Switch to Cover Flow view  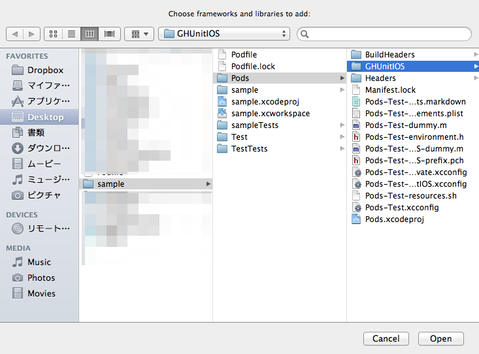109,34
